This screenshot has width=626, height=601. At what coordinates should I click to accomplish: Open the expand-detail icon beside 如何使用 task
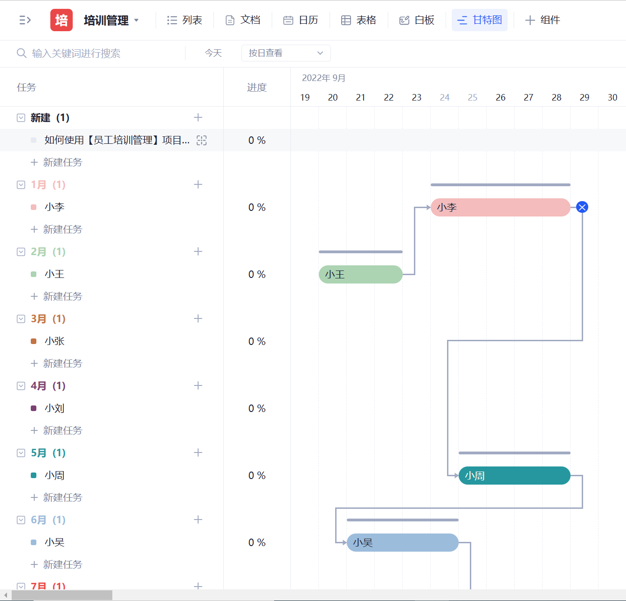pyautogui.click(x=201, y=140)
